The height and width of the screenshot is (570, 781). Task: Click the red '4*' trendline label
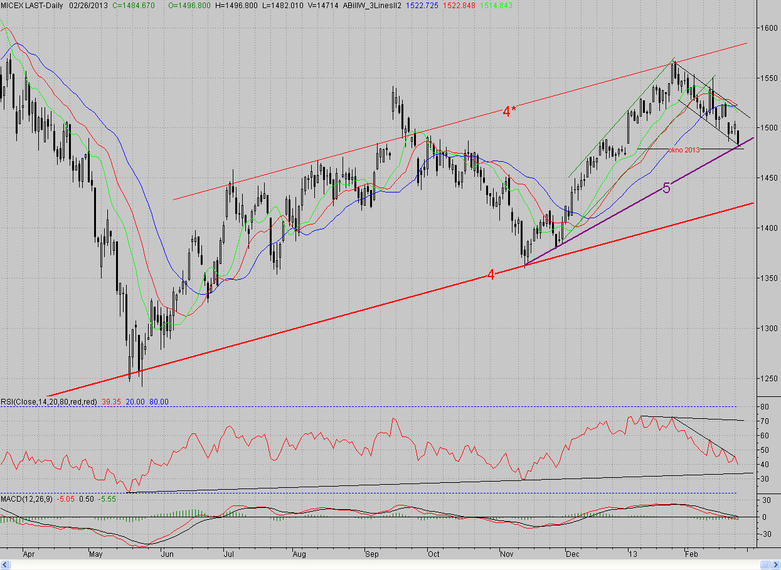[509, 112]
